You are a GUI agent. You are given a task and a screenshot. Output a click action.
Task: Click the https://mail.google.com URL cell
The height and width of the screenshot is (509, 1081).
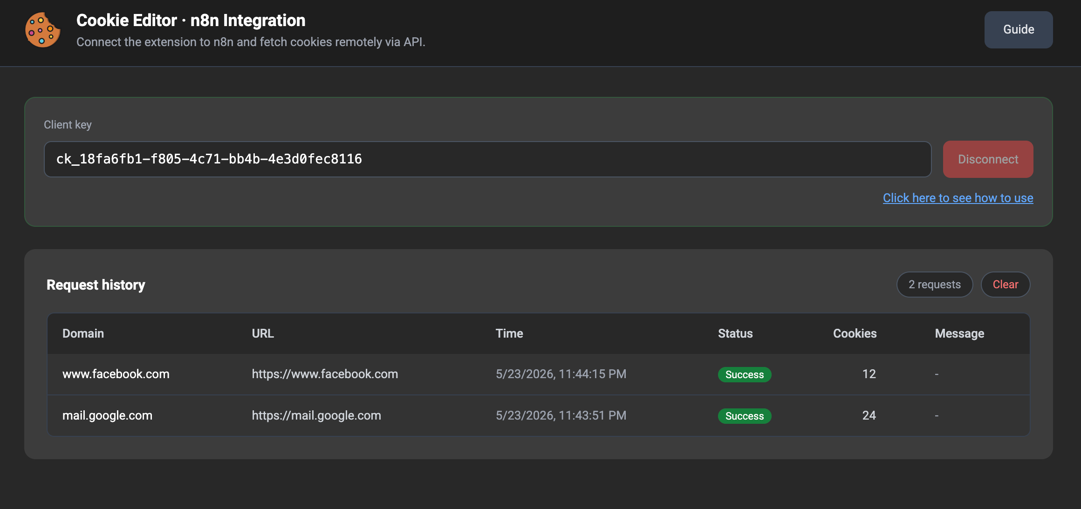[x=316, y=415]
